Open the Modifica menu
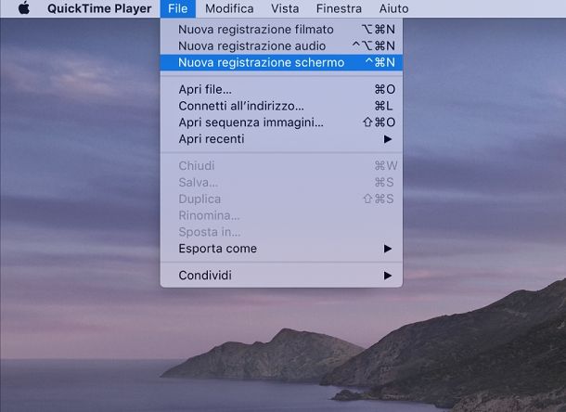Image resolution: width=566 pixels, height=412 pixels. (229, 8)
